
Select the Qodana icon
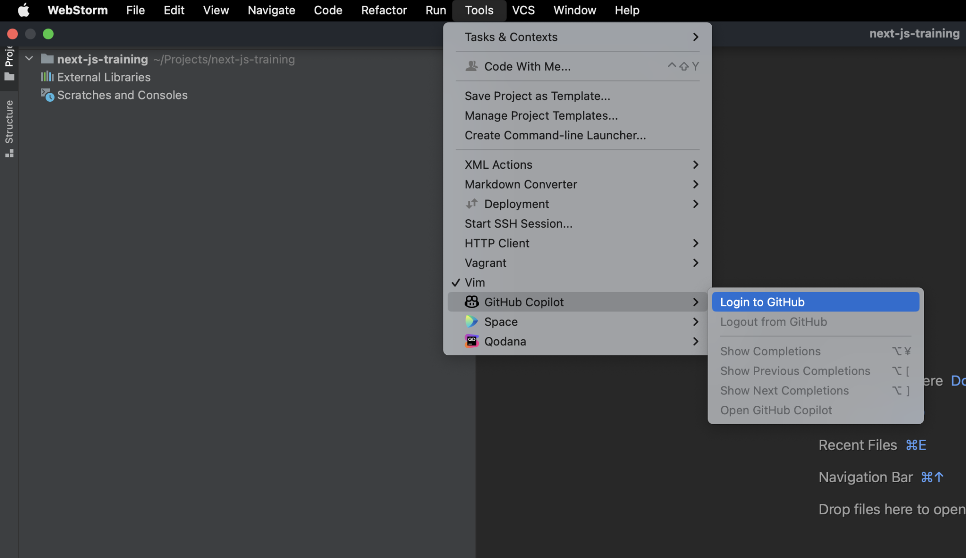click(471, 341)
